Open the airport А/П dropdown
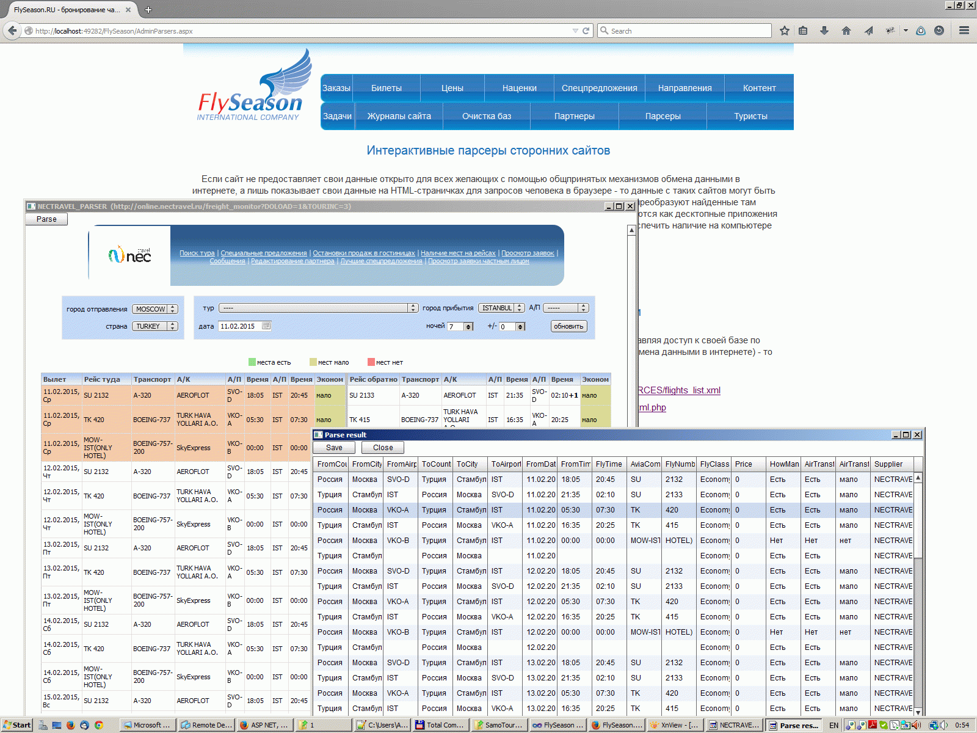 point(566,308)
